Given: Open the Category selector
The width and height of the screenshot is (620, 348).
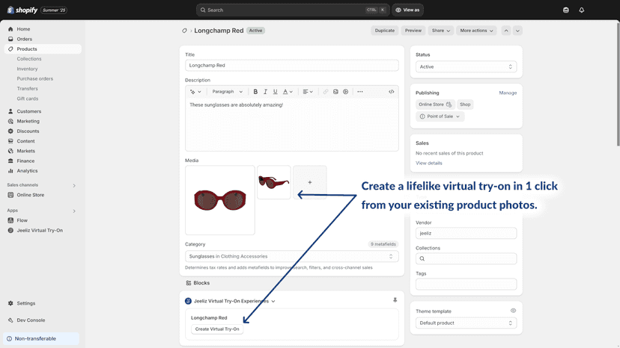Looking at the screenshot, I should (291, 256).
